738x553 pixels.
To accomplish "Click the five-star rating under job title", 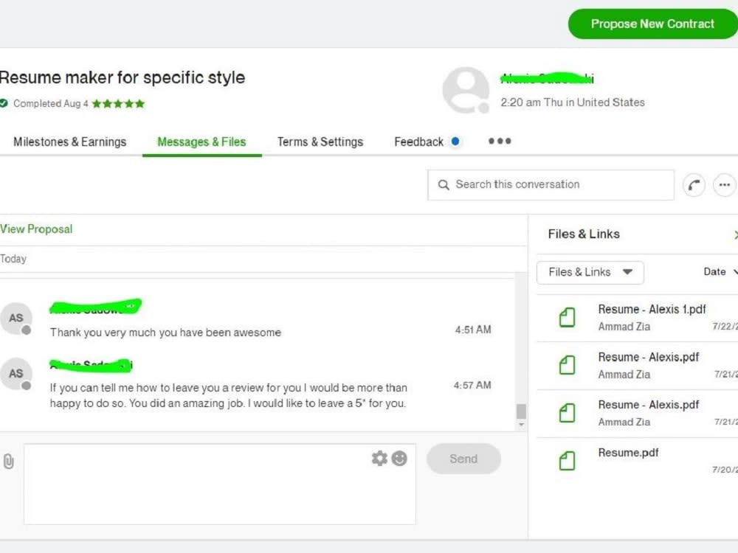I will pos(118,104).
